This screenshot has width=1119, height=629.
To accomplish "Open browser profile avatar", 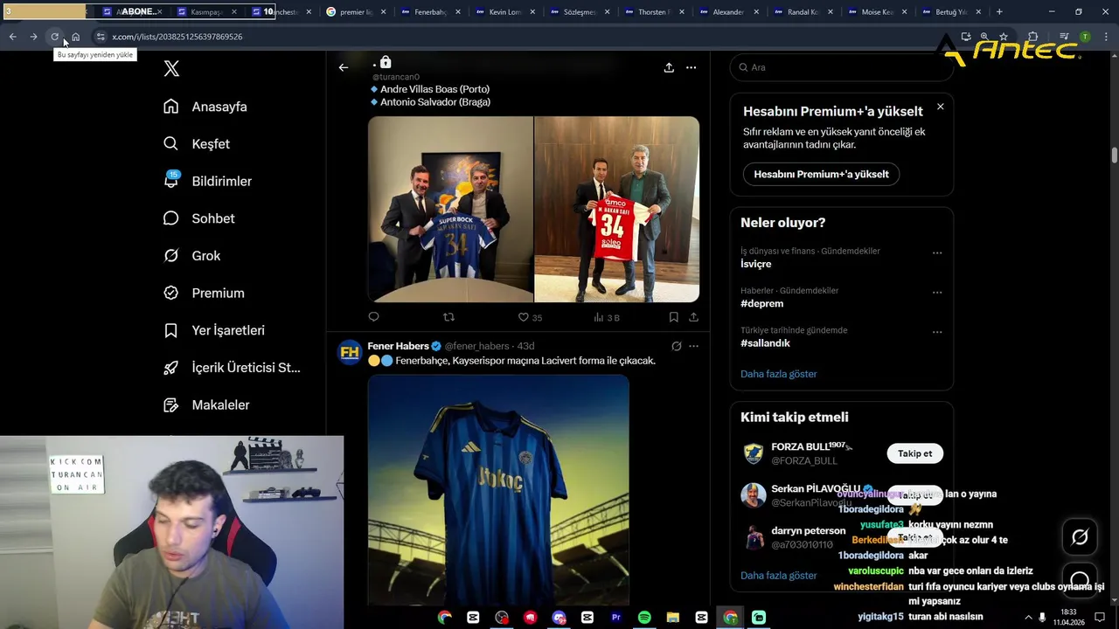I will 1085,37.
